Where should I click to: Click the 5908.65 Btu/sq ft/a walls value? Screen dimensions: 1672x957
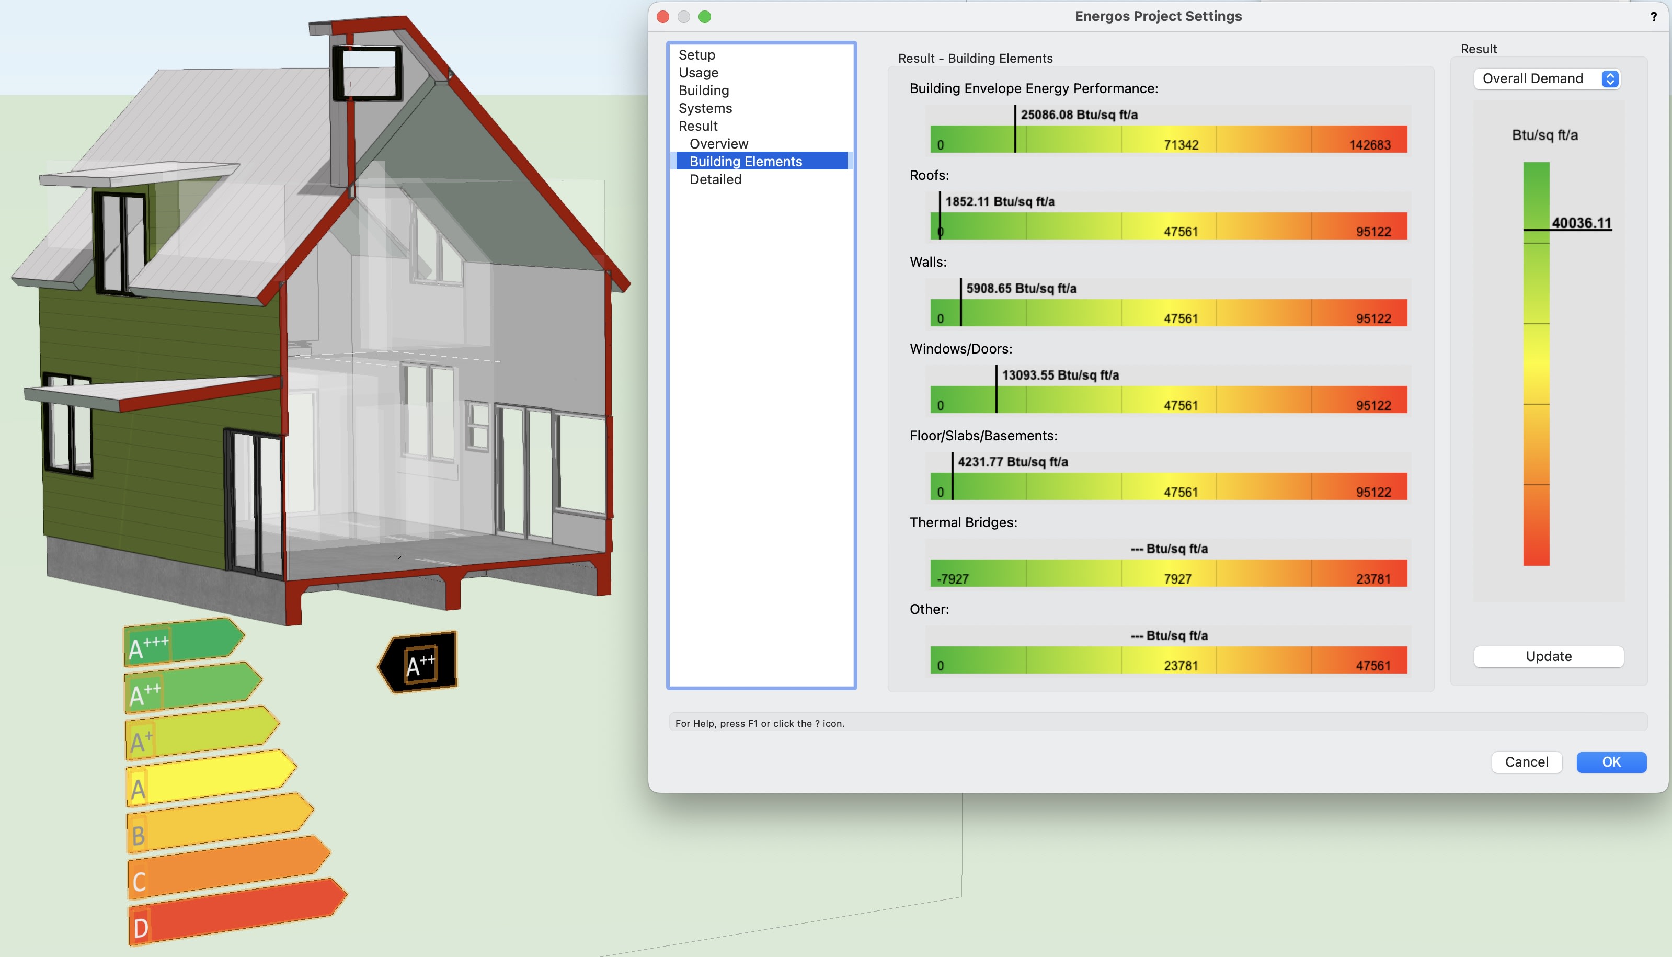[1021, 289]
